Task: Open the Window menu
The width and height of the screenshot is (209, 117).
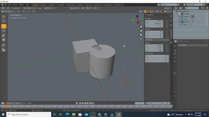Action: 21,5
